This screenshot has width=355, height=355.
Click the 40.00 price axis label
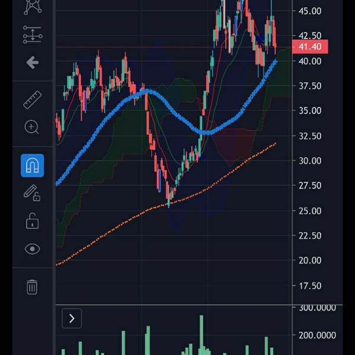(x=309, y=61)
